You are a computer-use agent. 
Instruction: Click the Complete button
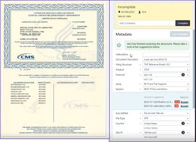click(x=183, y=23)
